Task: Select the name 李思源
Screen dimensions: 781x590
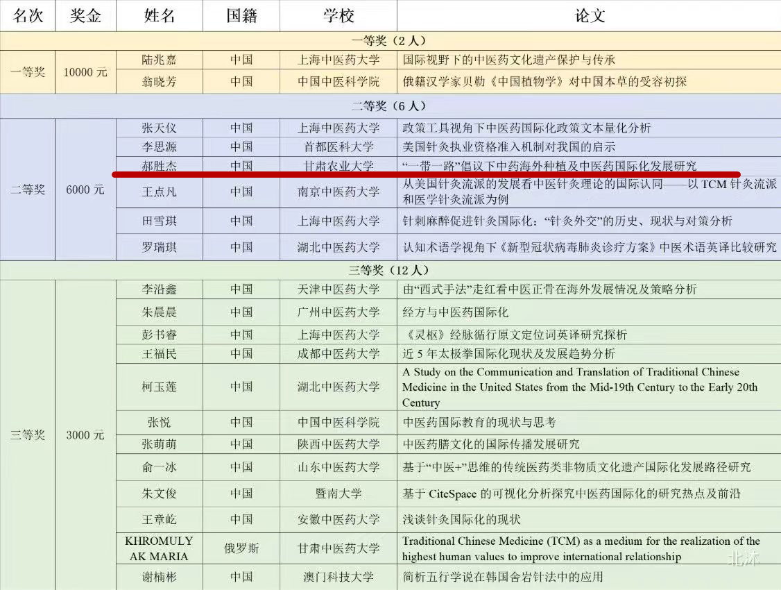Action: 160,147
